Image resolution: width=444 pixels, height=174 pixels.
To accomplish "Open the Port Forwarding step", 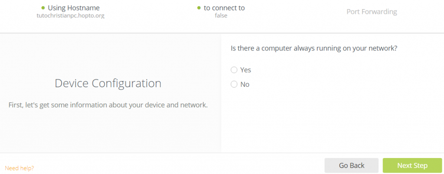I will pyautogui.click(x=372, y=12).
